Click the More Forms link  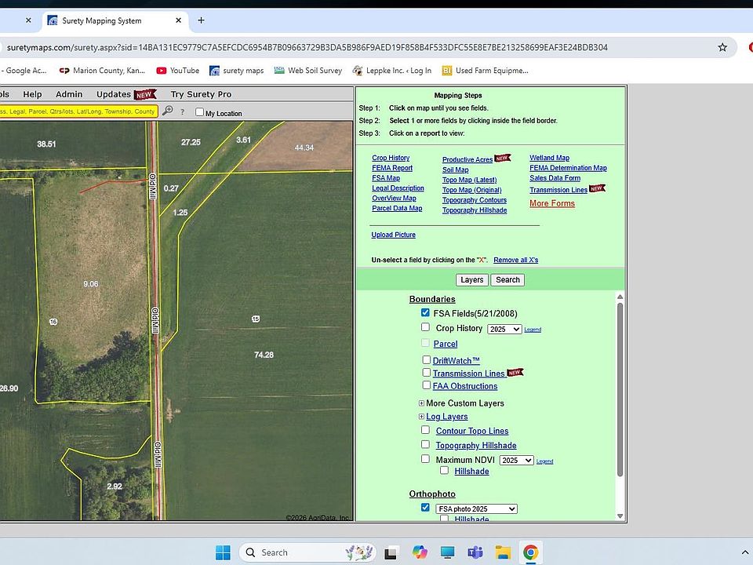click(551, 203)
